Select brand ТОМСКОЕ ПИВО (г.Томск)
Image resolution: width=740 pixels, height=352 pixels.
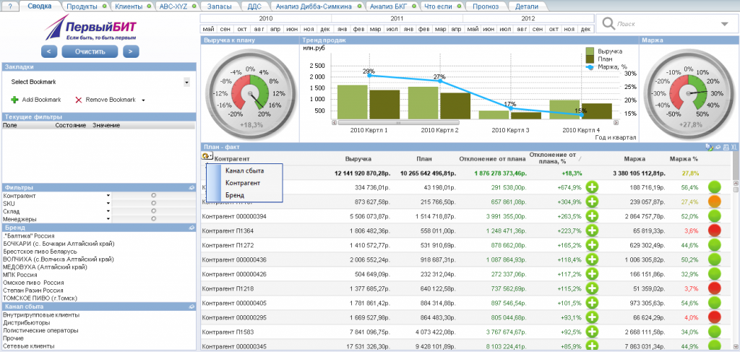coord(40,299)
